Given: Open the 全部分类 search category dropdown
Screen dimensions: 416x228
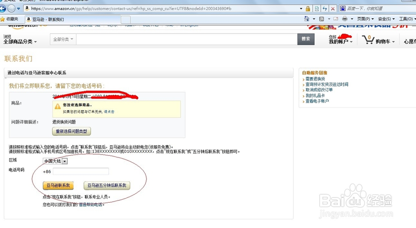Looking at the screenshot, I should (x=63, y=39).
